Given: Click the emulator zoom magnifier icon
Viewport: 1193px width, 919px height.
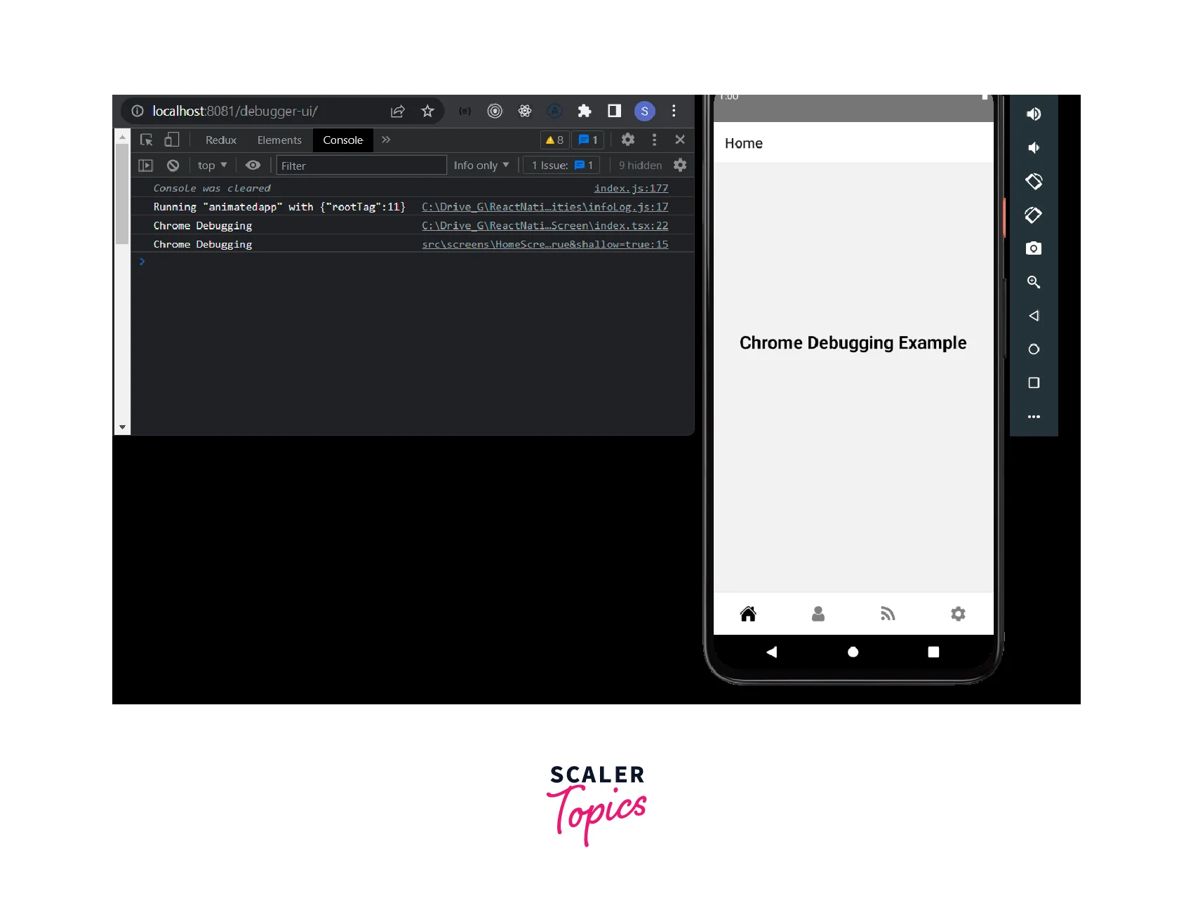Looking at the screenshot, I should [x=1033, y=282].
